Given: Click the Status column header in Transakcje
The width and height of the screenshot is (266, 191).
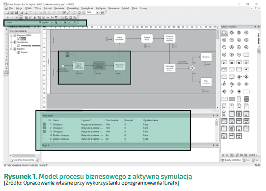Looking at the screenshot, I should pyautogui.click(x=56, y=120).
